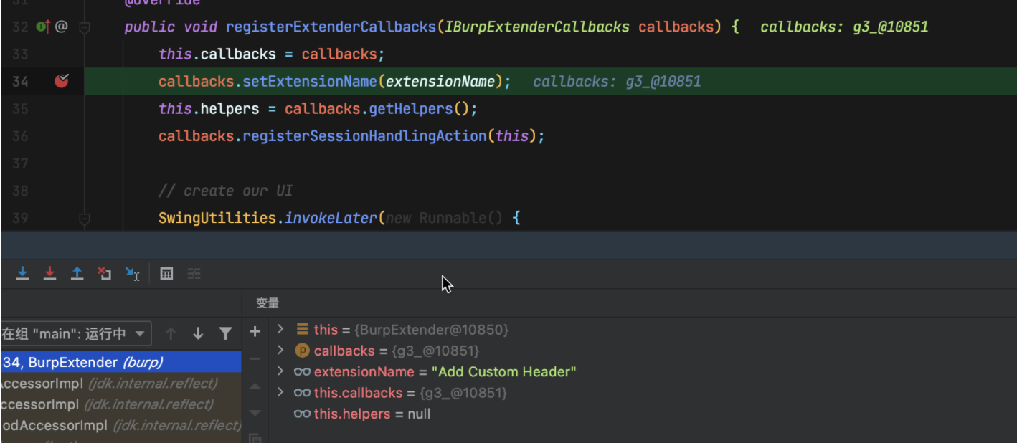Viewport: 1017px width, 443px height.
Task: Click the Drop Frame icon
Action: (105, 273)
